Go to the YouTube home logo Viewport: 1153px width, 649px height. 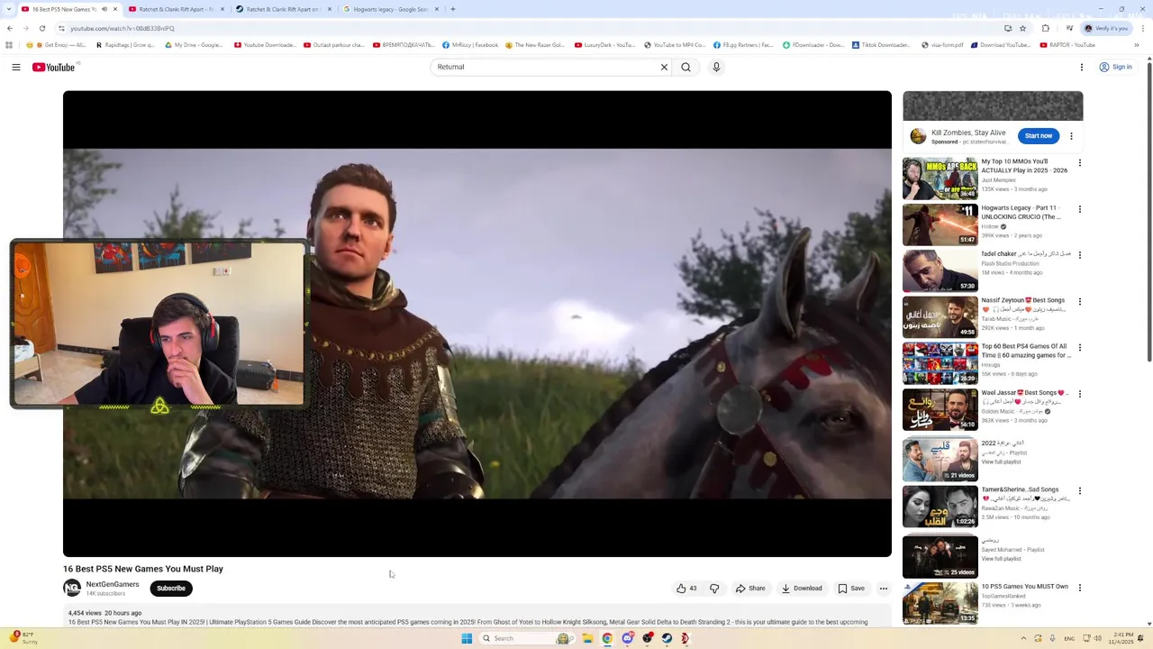click(x=54, y=67)
